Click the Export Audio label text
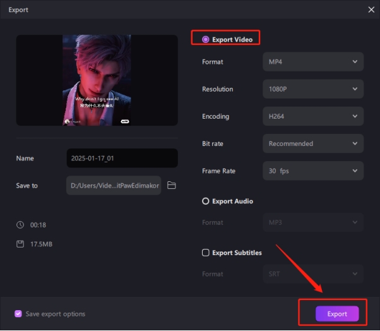The height and width of the screenshot is (331, 380). pyautogui.click(x=232, y=202)
